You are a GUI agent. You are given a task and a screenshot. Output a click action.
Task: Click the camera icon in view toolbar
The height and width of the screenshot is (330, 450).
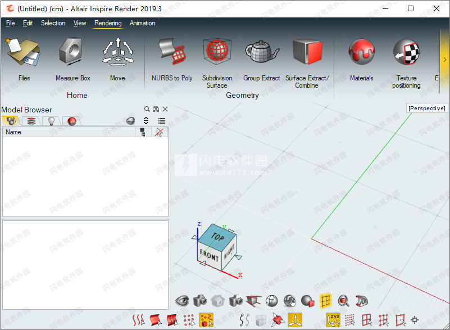click(x=200, y=301)
